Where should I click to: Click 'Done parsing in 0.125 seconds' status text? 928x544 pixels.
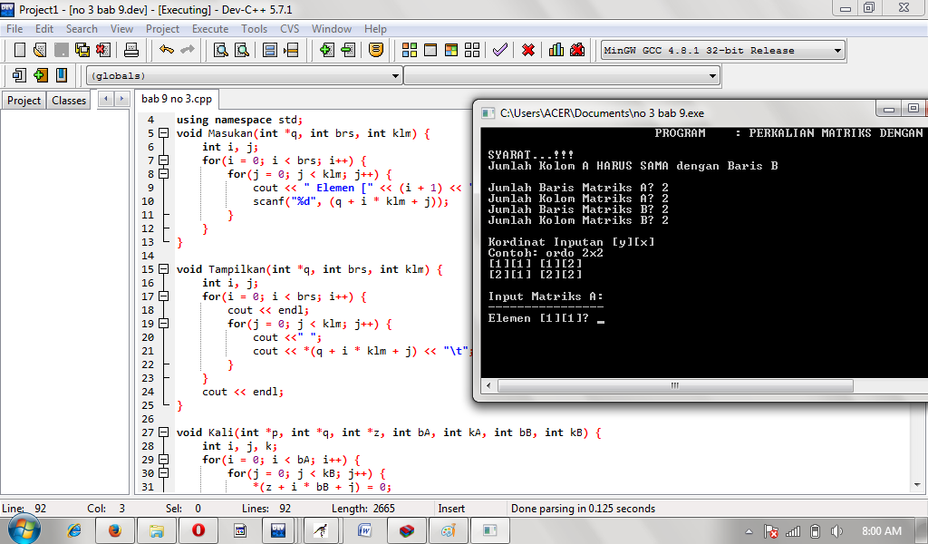click(583, 509)
